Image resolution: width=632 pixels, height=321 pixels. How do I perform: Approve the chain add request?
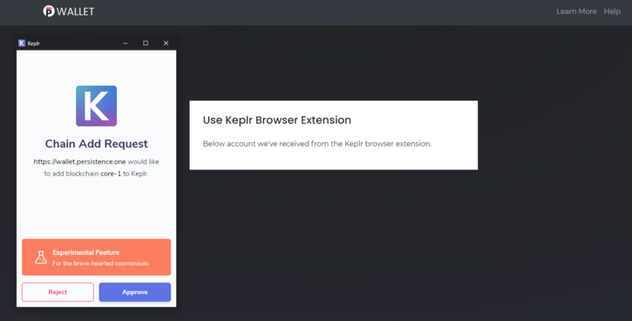click(x=134, y=292)
